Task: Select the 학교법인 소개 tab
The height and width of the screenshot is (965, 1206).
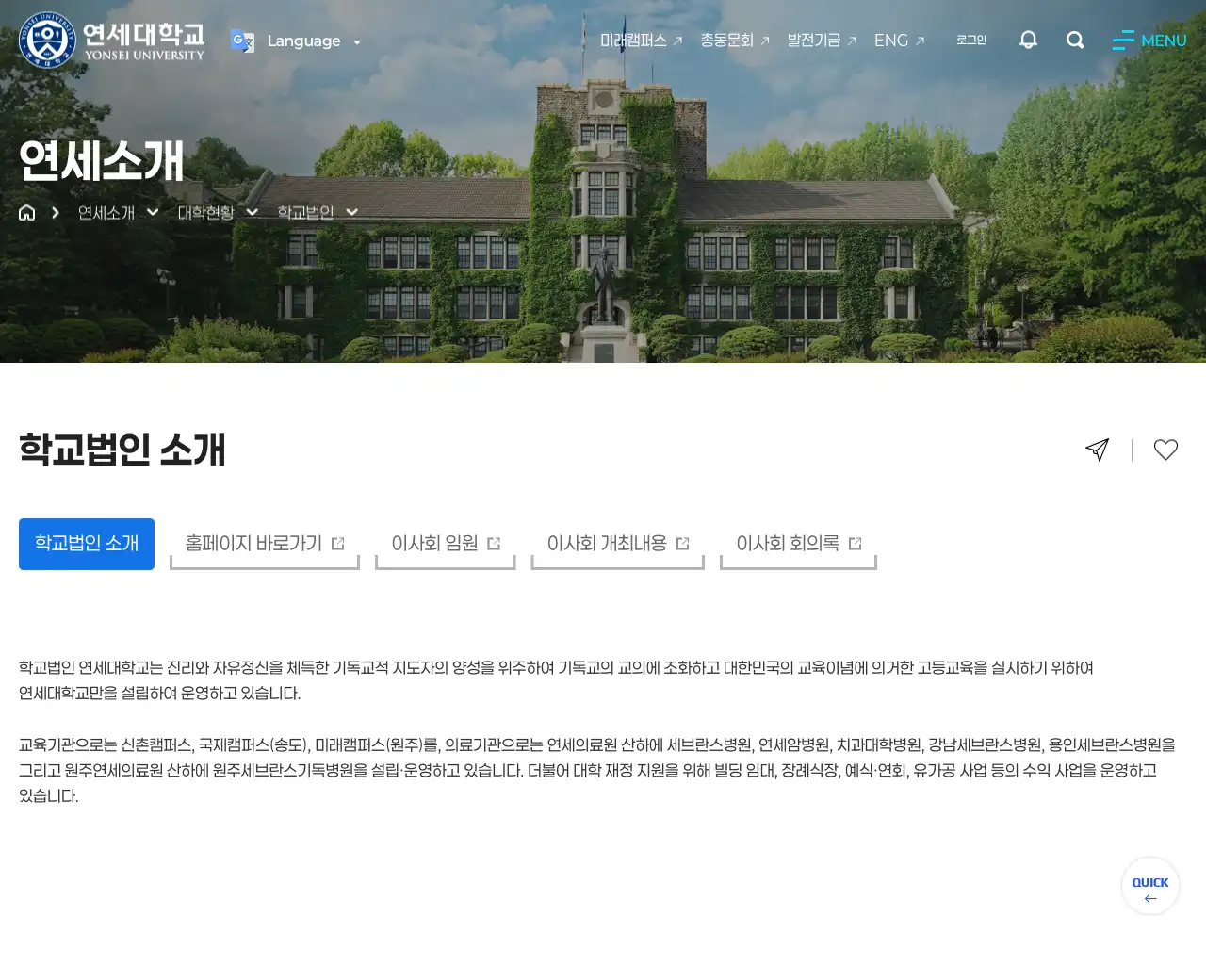Action: 87,544
